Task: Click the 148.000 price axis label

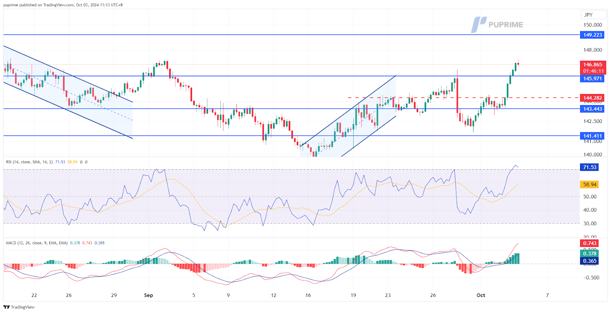Action: (593, 50)
